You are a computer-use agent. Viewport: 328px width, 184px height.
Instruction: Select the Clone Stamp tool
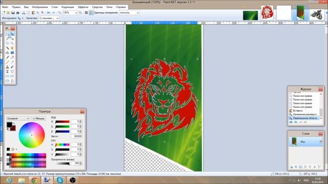point(8,67)
